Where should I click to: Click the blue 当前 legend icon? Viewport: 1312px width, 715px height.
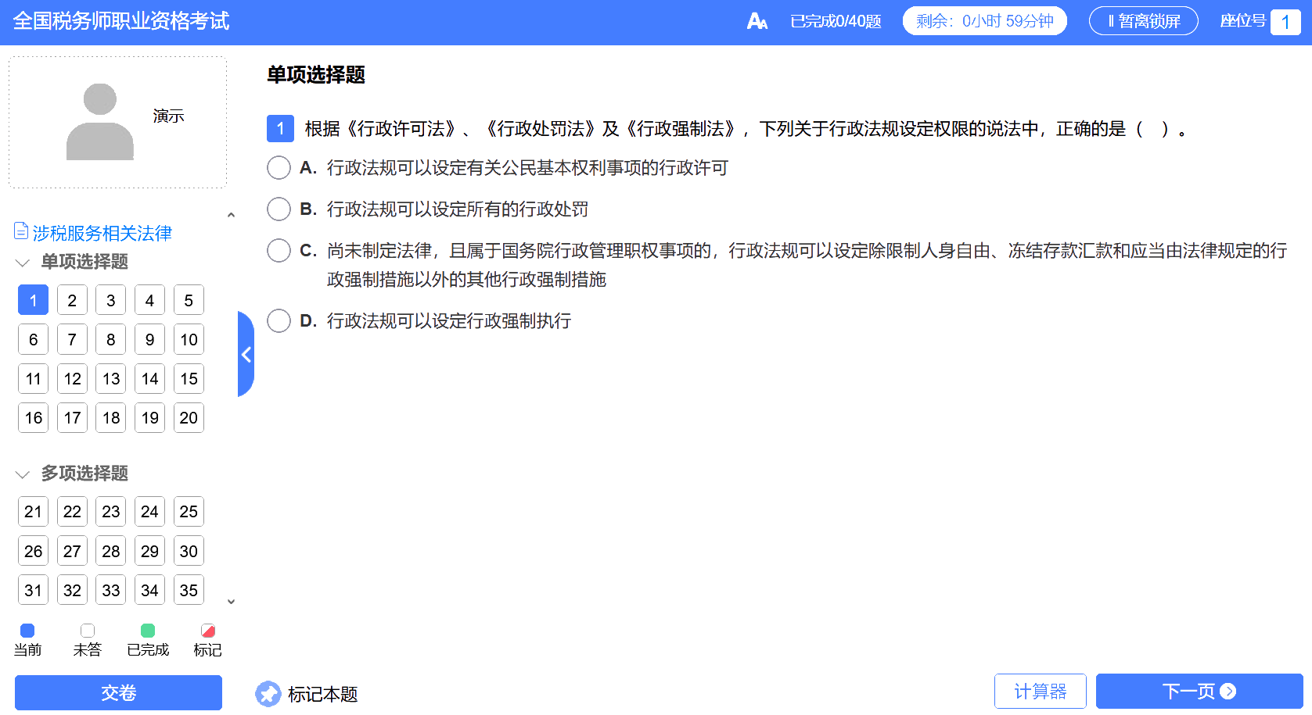27,631
